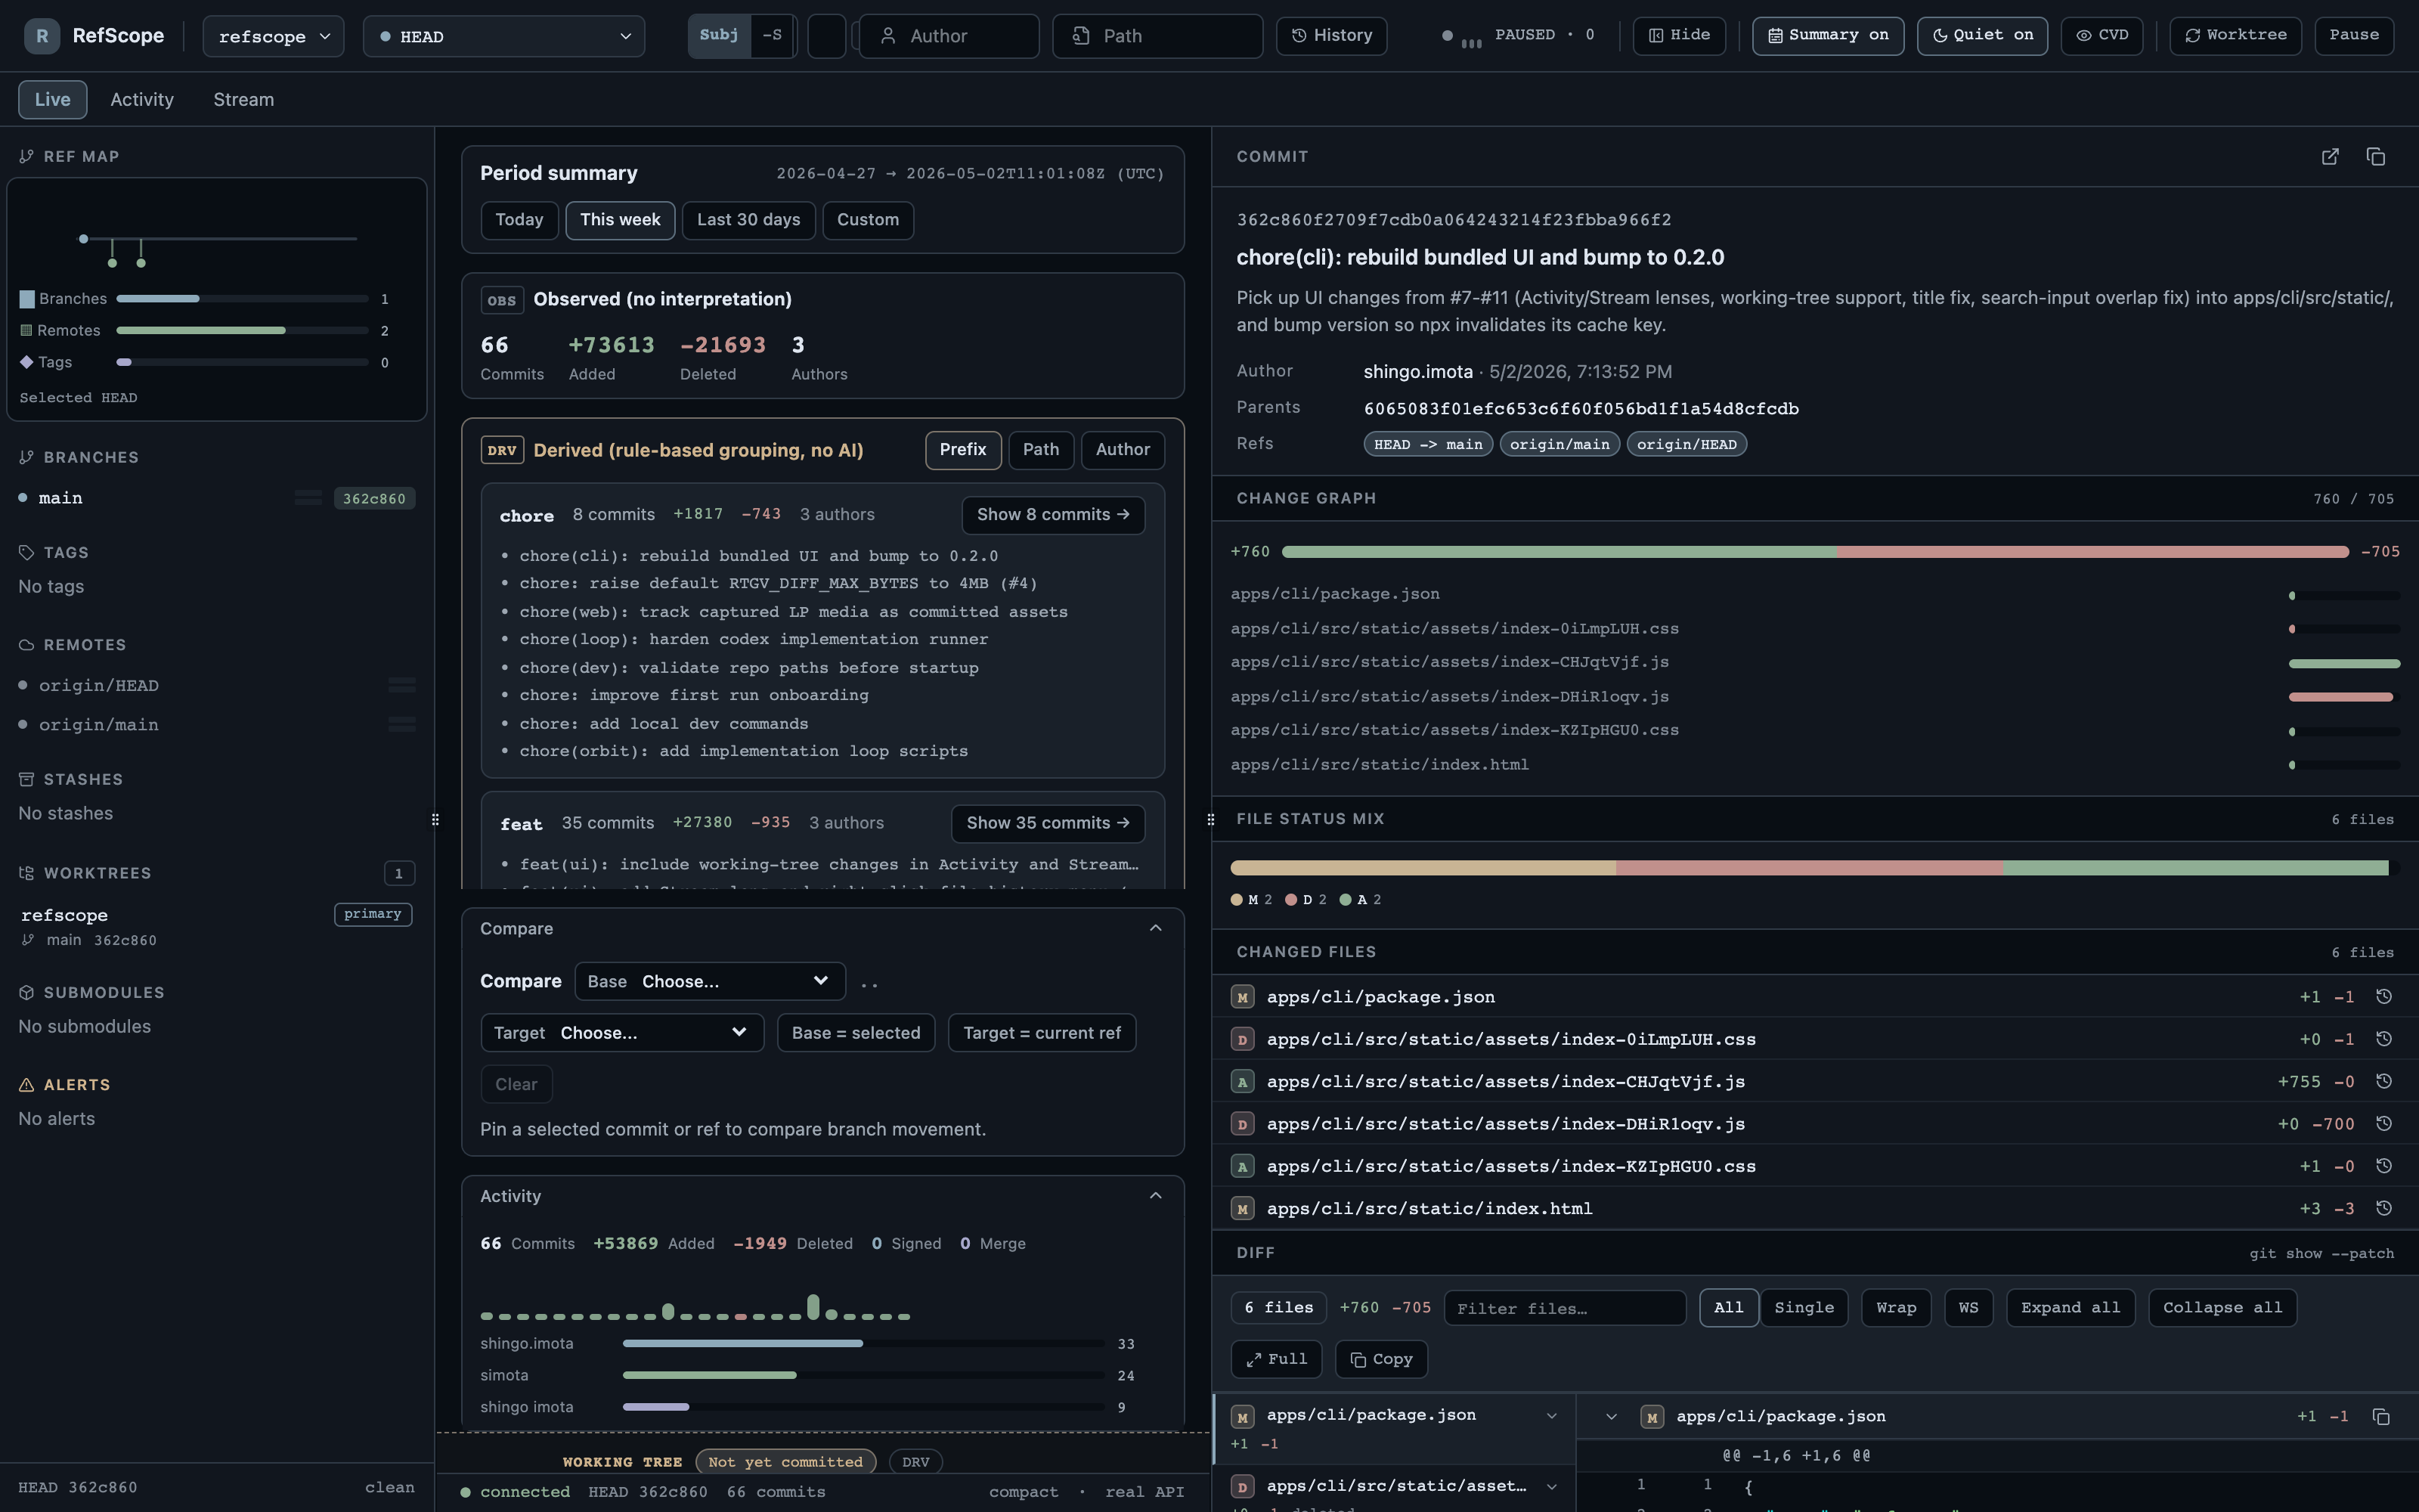
Task: Click the Worktrees section icon
Action: [27, 873]
